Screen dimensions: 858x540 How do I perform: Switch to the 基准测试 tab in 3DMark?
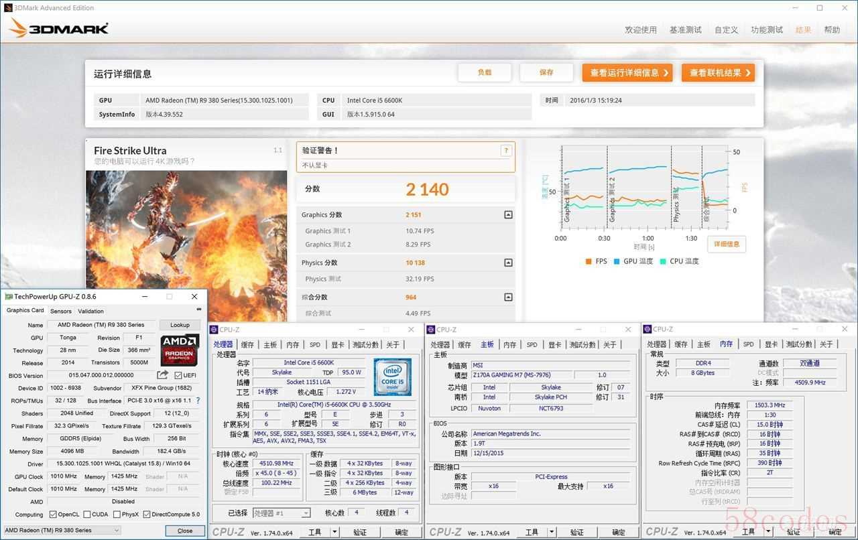(686, 29)
